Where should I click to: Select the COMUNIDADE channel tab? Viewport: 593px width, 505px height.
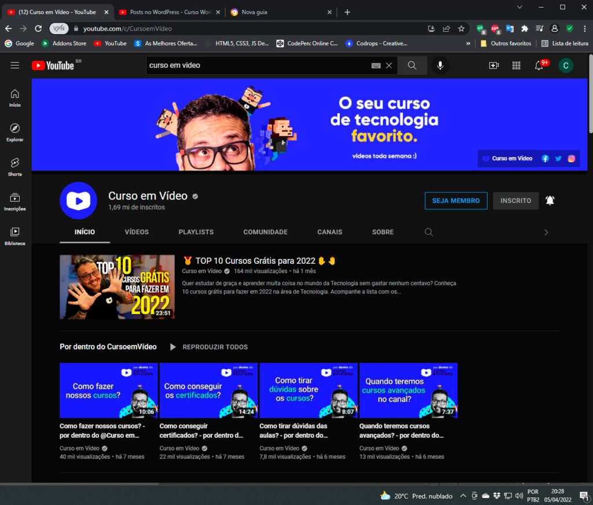265,232
